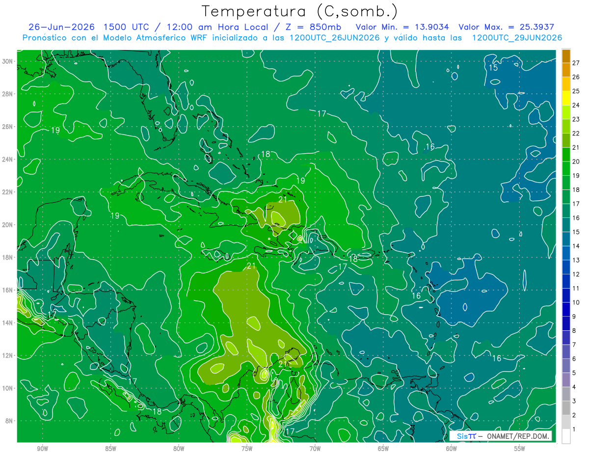Click the "60W" longitude axis label
Image resolution: width=589 pixels, height=455 pixels.
pyautogui.click(x=452, y=449)
